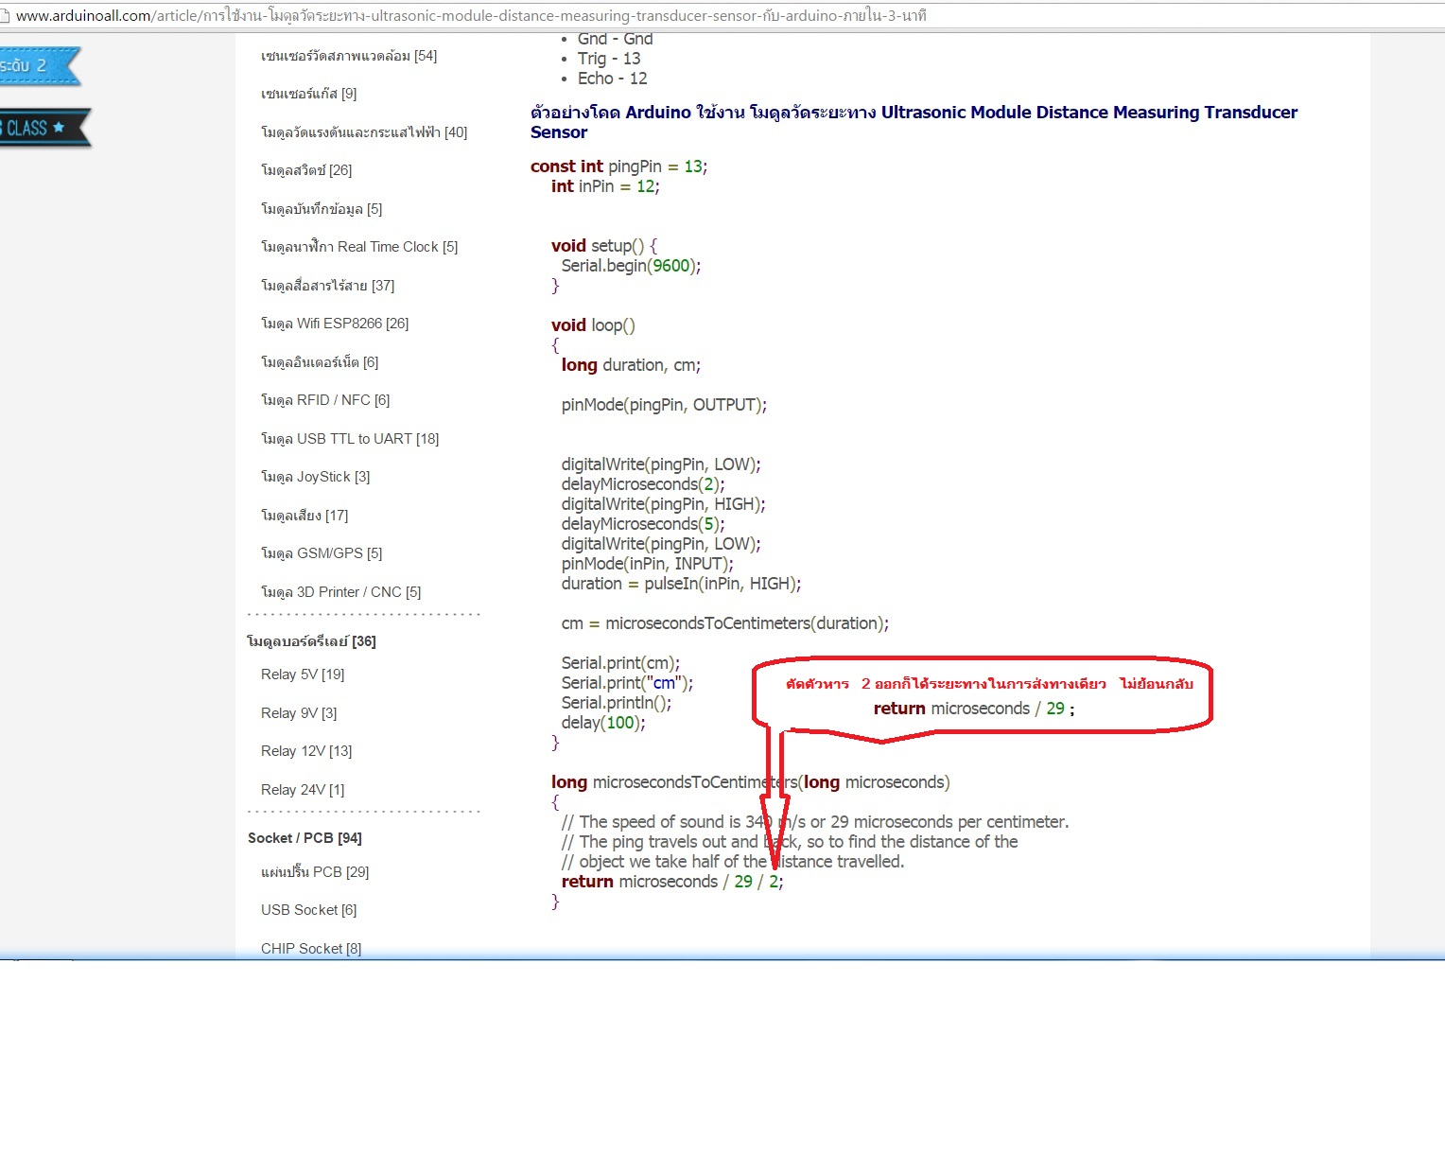Screen dimensions: 1445x1174
Task: Select โมดูล Wifi ESP8266 [26] link
Action: pos(334,324)
